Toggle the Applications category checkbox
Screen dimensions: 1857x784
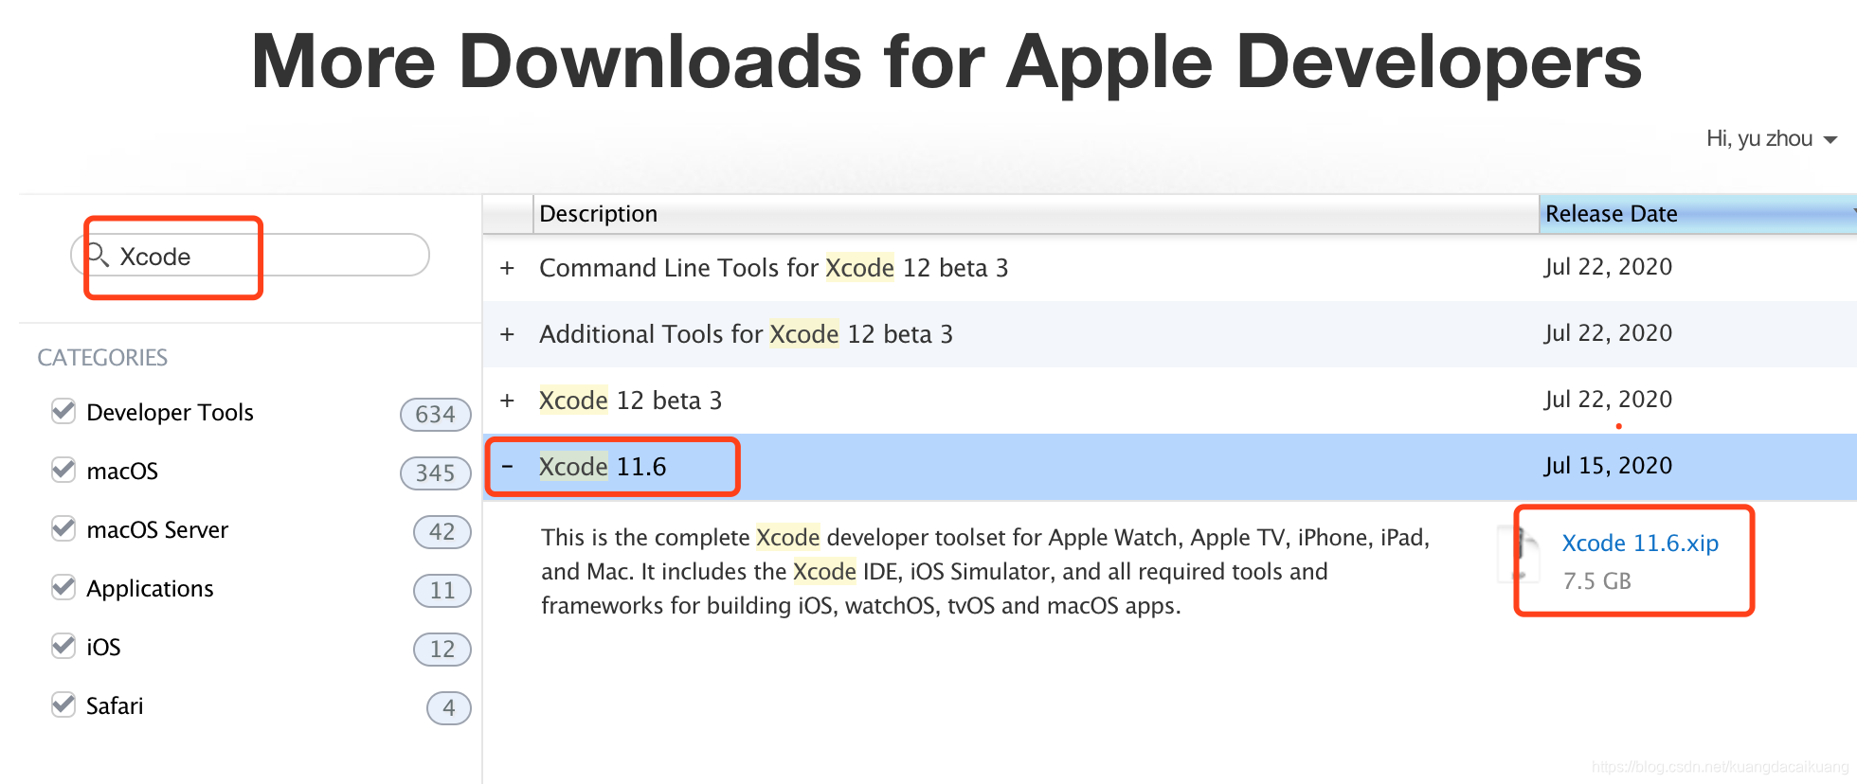[63, 588]
